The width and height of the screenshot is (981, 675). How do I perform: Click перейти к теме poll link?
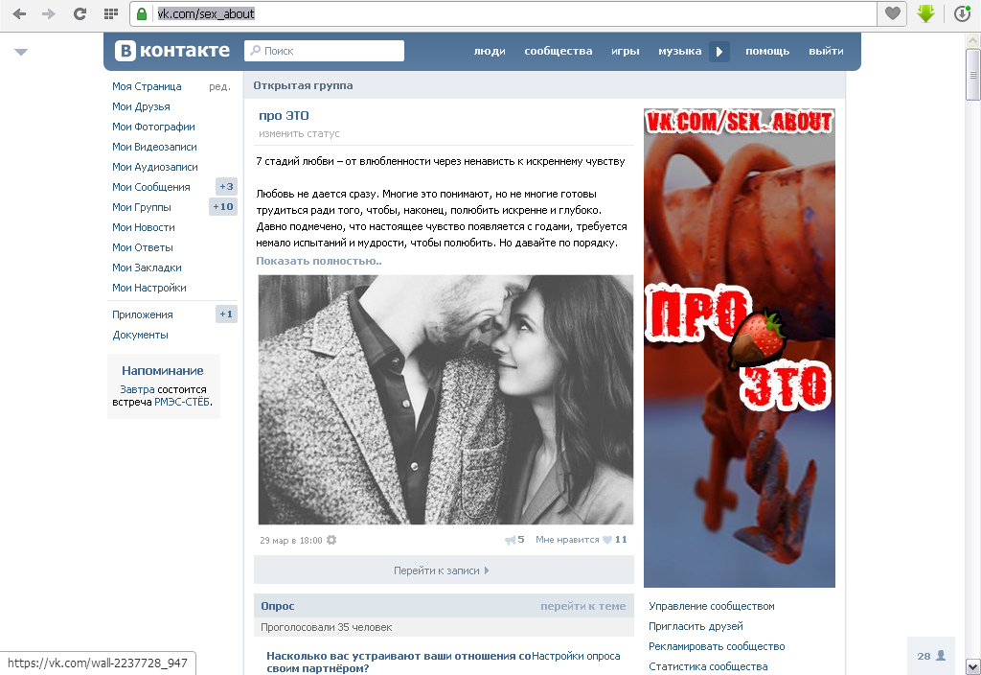[583, 606]
